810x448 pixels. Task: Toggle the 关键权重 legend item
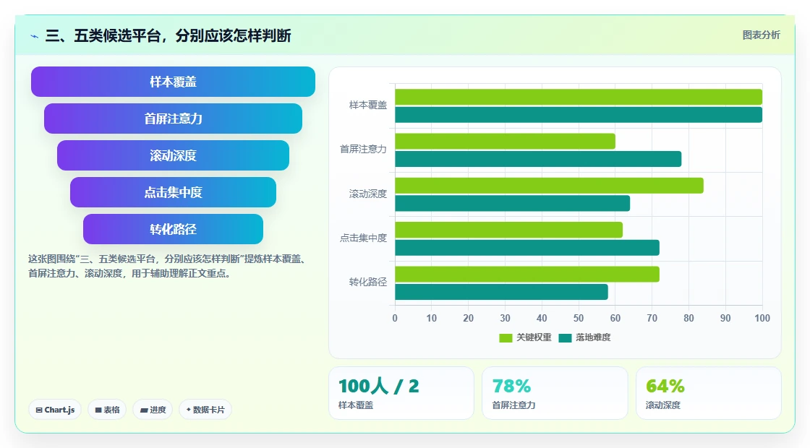(x=525, y=337)
